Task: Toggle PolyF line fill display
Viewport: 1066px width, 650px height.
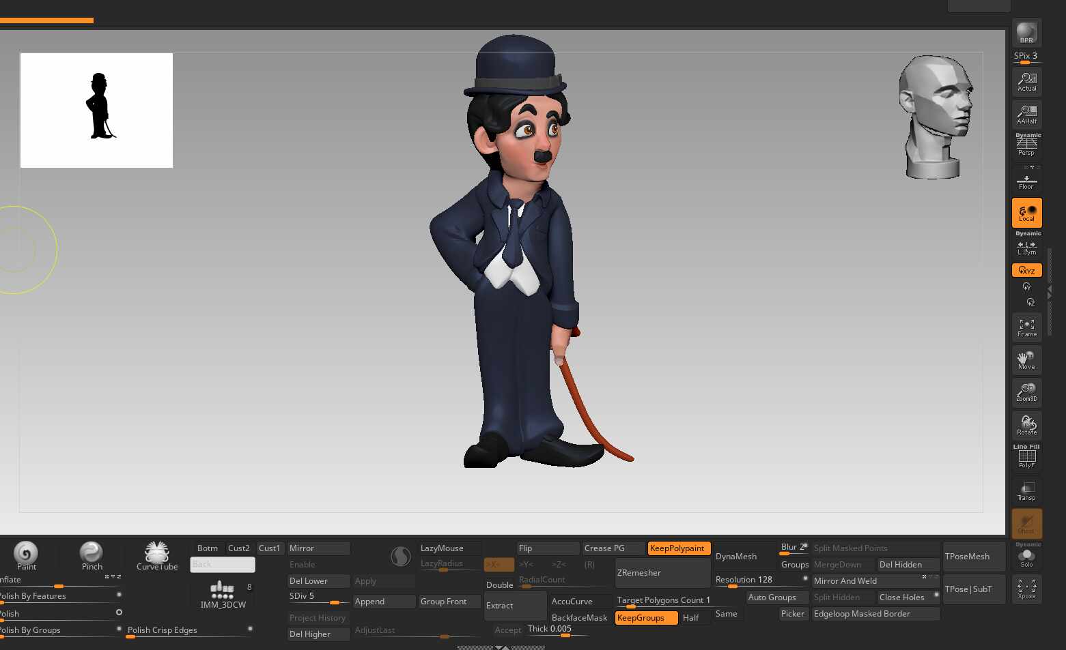Action: pyautogui.click(x=1026, y=457)
